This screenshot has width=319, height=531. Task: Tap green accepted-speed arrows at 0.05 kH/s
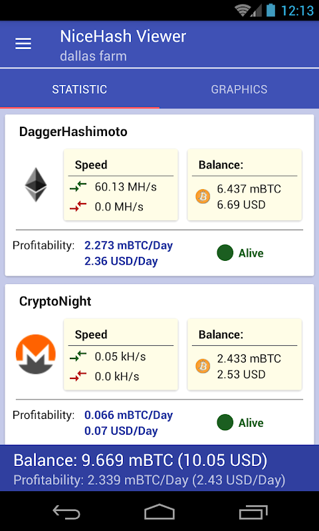tap(78, 356)
